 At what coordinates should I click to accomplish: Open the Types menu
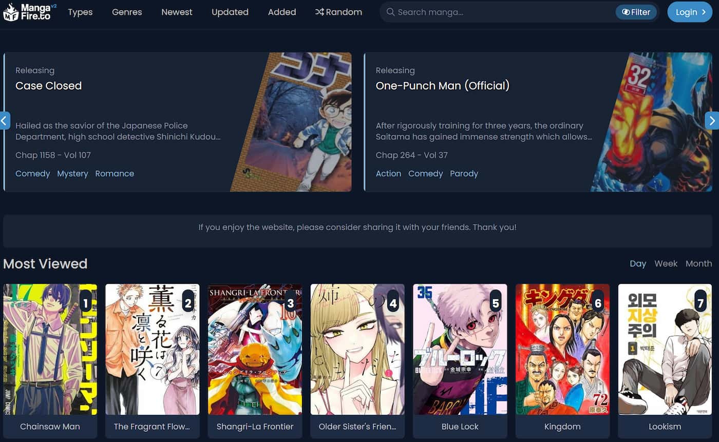(80, 12)
